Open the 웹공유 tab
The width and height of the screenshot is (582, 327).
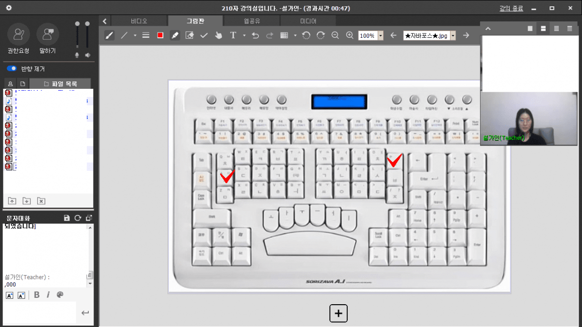pos(252,21)
